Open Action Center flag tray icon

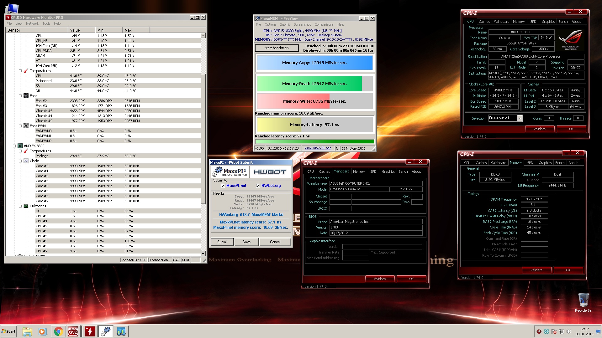[x=554, y=331]
